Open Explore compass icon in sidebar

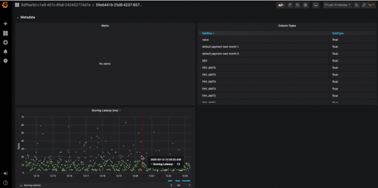coord(5,43)
